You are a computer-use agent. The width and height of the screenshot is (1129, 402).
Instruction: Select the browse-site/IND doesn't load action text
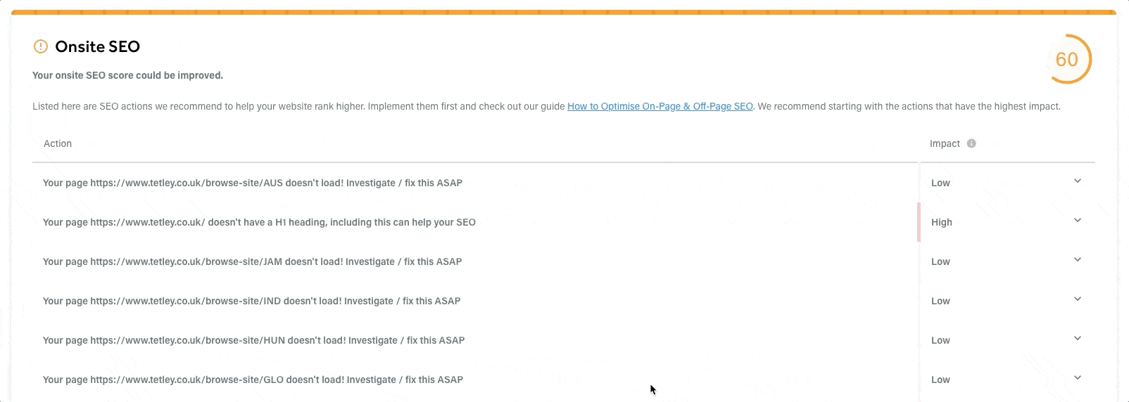pos(252,301)
